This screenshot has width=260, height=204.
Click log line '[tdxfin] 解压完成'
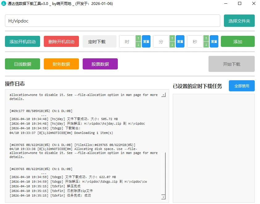45,186
